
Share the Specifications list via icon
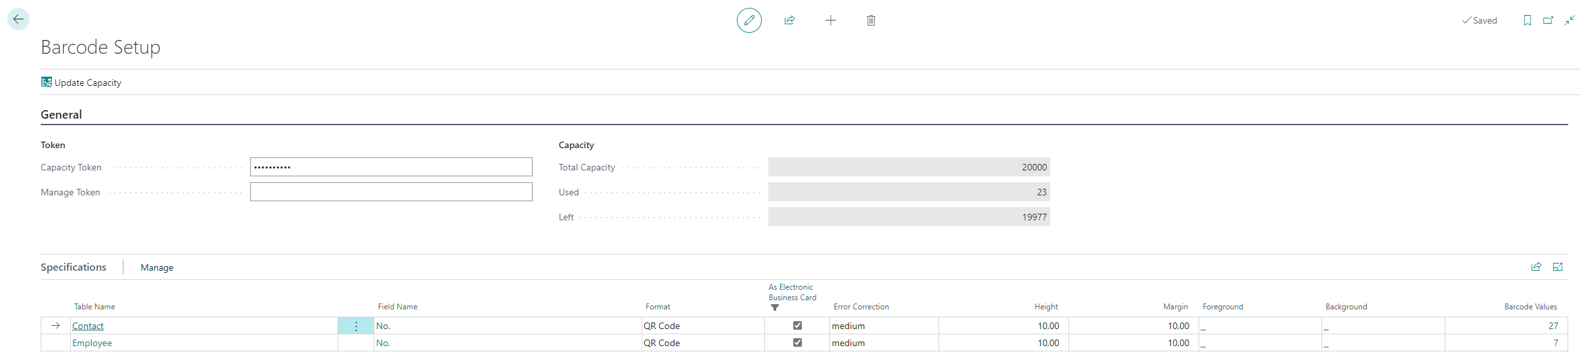(x=1536, y=267)
